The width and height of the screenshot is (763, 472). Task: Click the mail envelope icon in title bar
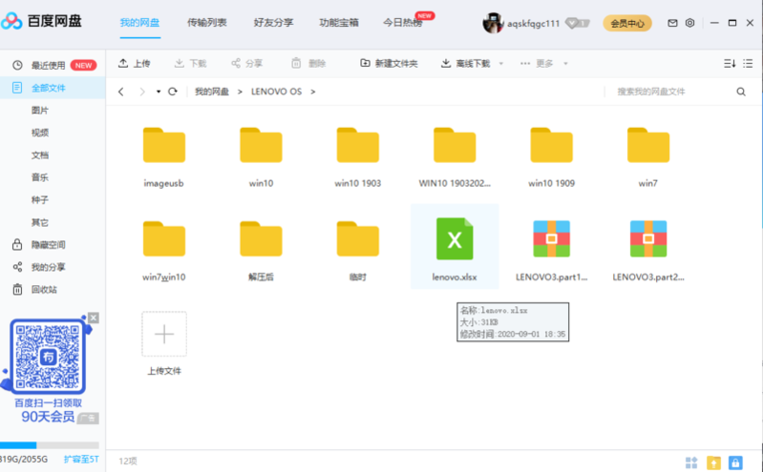pyautogui.click(x=672, y=22)
